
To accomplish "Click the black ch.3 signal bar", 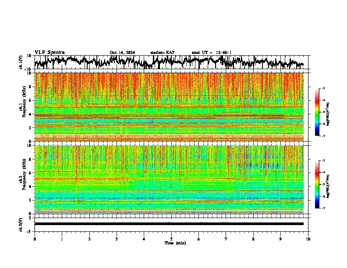I will click(169, 224).
